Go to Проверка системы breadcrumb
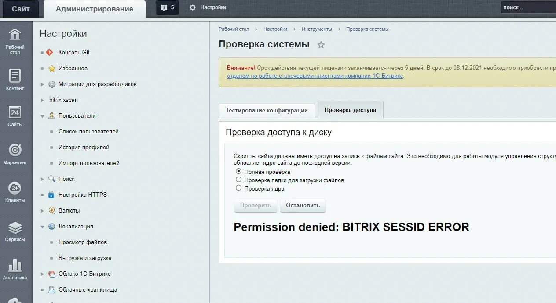Image resolution: width=556 pixels, height=303 pixels. tap(367, 29)
